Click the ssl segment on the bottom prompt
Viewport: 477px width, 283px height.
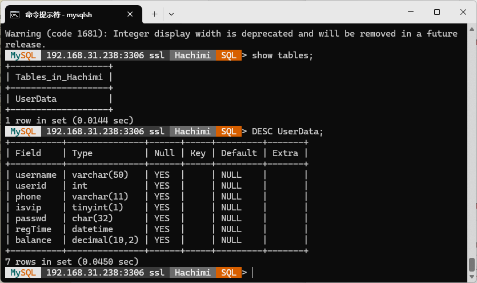157,273
